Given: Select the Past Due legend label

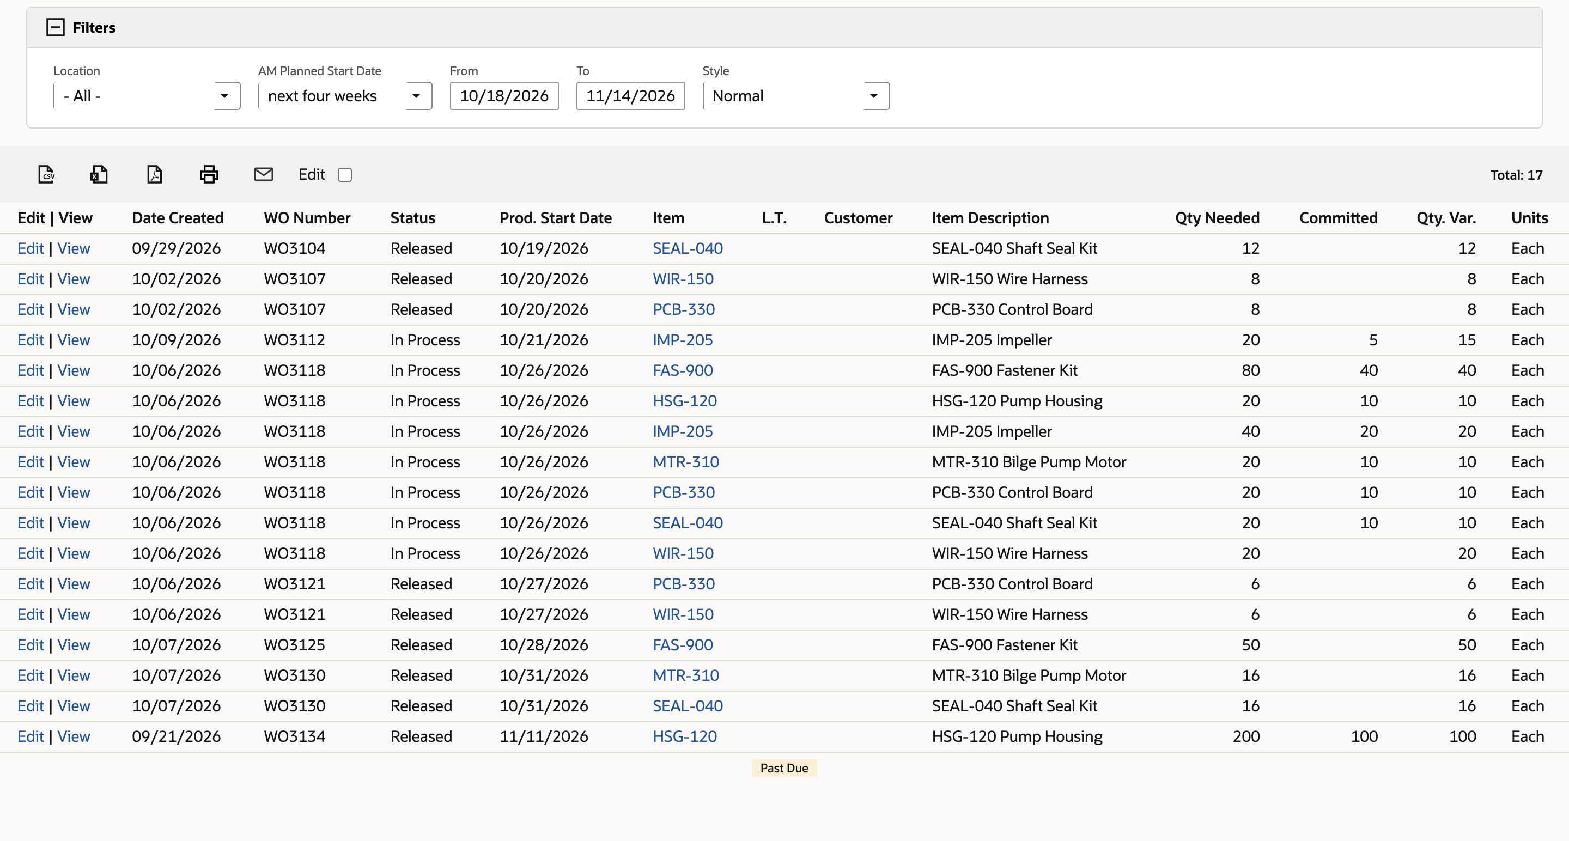Looking at the screenshot, I should click(x=784, y=768).
